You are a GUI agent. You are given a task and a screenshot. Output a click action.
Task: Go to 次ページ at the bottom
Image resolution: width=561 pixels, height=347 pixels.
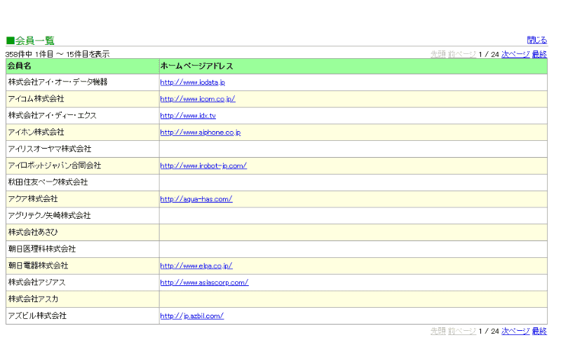[x=515, y=332]
